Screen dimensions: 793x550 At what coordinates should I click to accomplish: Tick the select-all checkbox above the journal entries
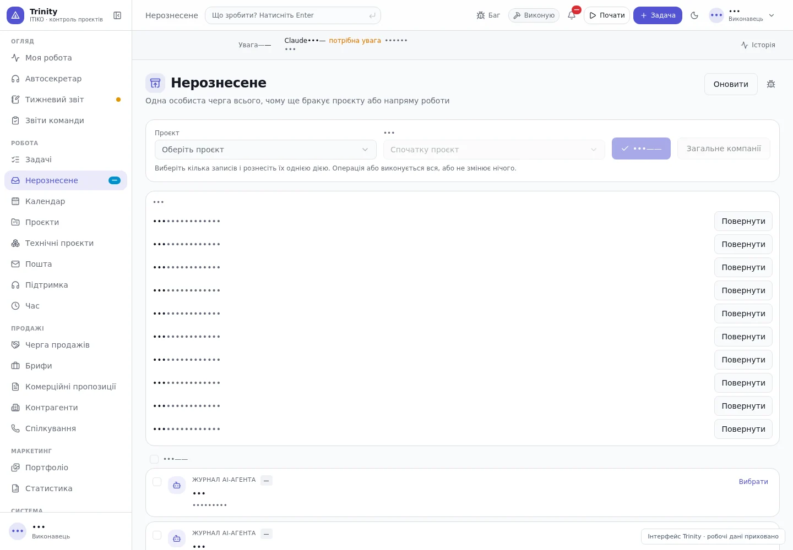(x=154, y=459)
